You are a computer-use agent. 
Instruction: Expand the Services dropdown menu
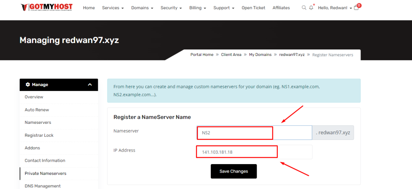[113, 8]
